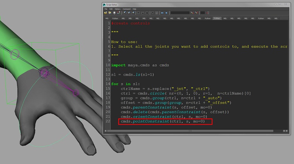Open the Help menu in Script Editor

[x=134, y=9]
